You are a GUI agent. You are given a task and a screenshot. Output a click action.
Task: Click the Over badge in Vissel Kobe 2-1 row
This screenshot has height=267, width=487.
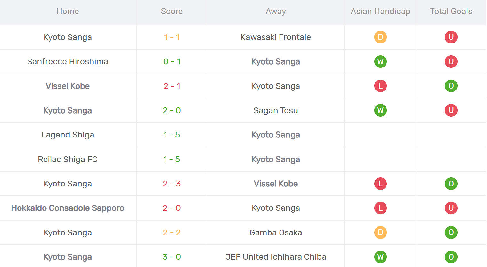point(451,86)
